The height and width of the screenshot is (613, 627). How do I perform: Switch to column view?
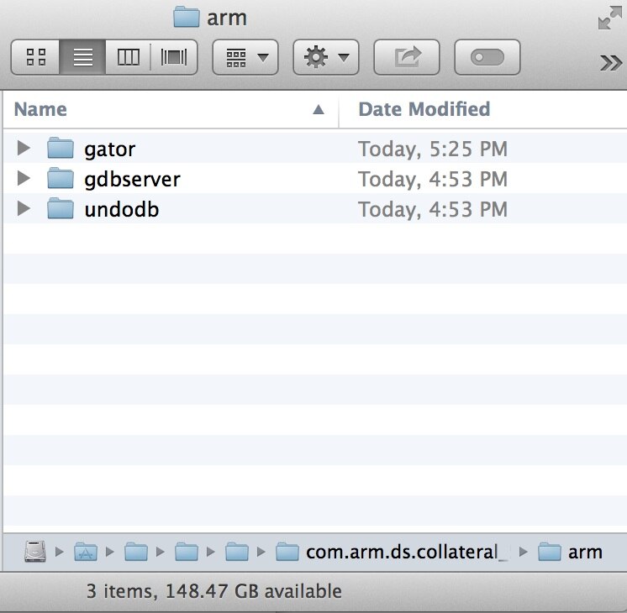128,57
